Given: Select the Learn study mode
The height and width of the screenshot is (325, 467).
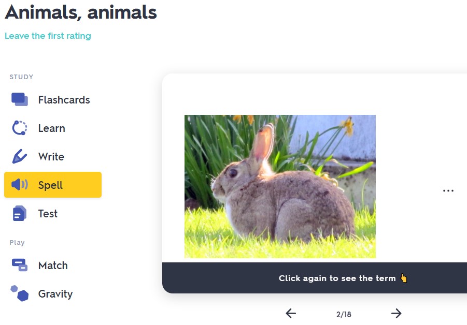Looking at the screenshot, I should (51, 128).
